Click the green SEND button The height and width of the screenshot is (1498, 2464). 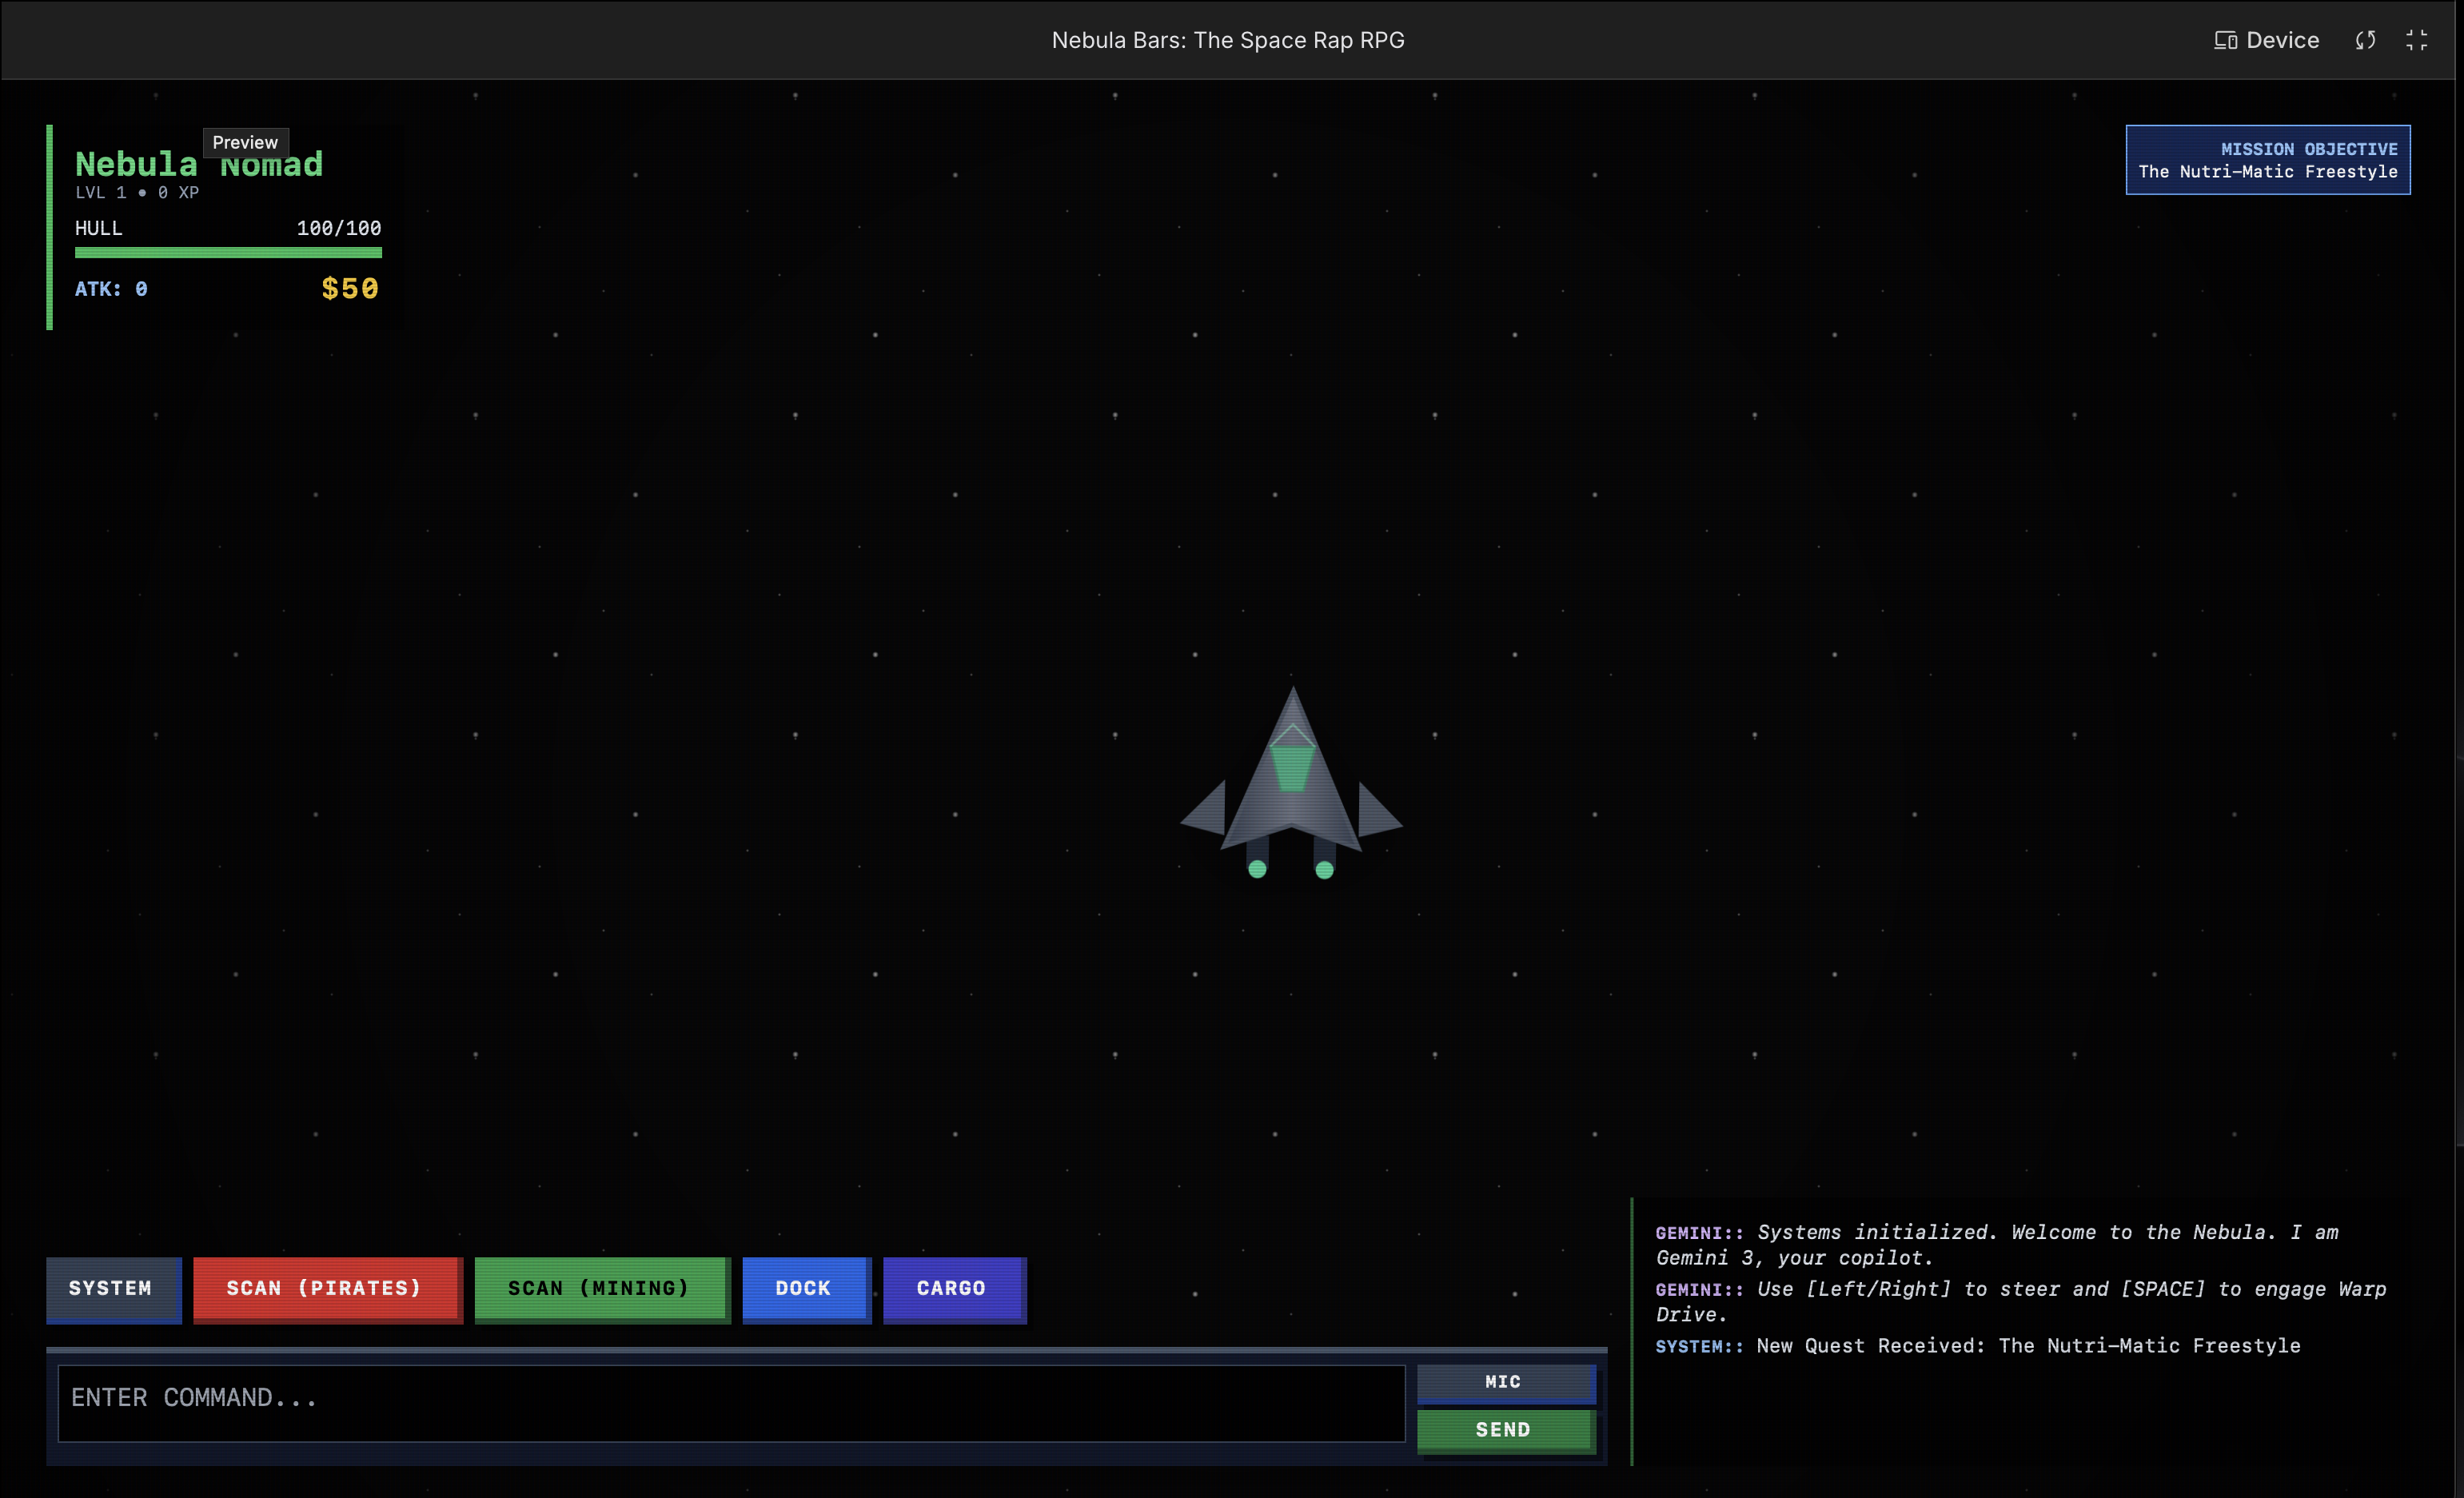click(1503, 1430)
